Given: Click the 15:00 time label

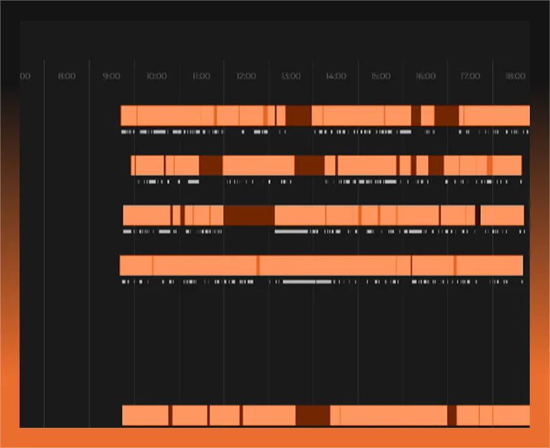Looking at the screenshot, I should (380, 76).
